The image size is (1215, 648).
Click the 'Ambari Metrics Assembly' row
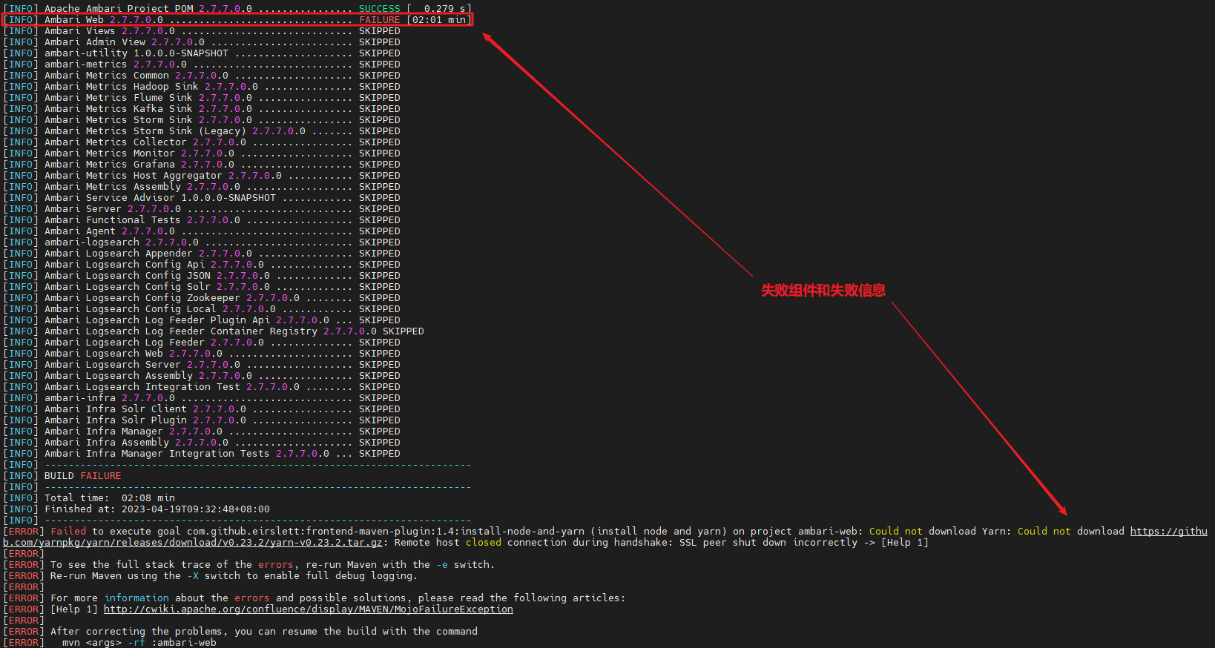[x=202, y=187]
